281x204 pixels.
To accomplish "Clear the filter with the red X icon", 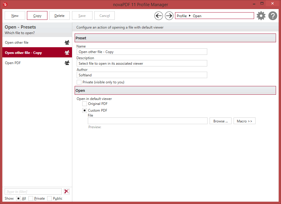I will click(x=67, y=191).
